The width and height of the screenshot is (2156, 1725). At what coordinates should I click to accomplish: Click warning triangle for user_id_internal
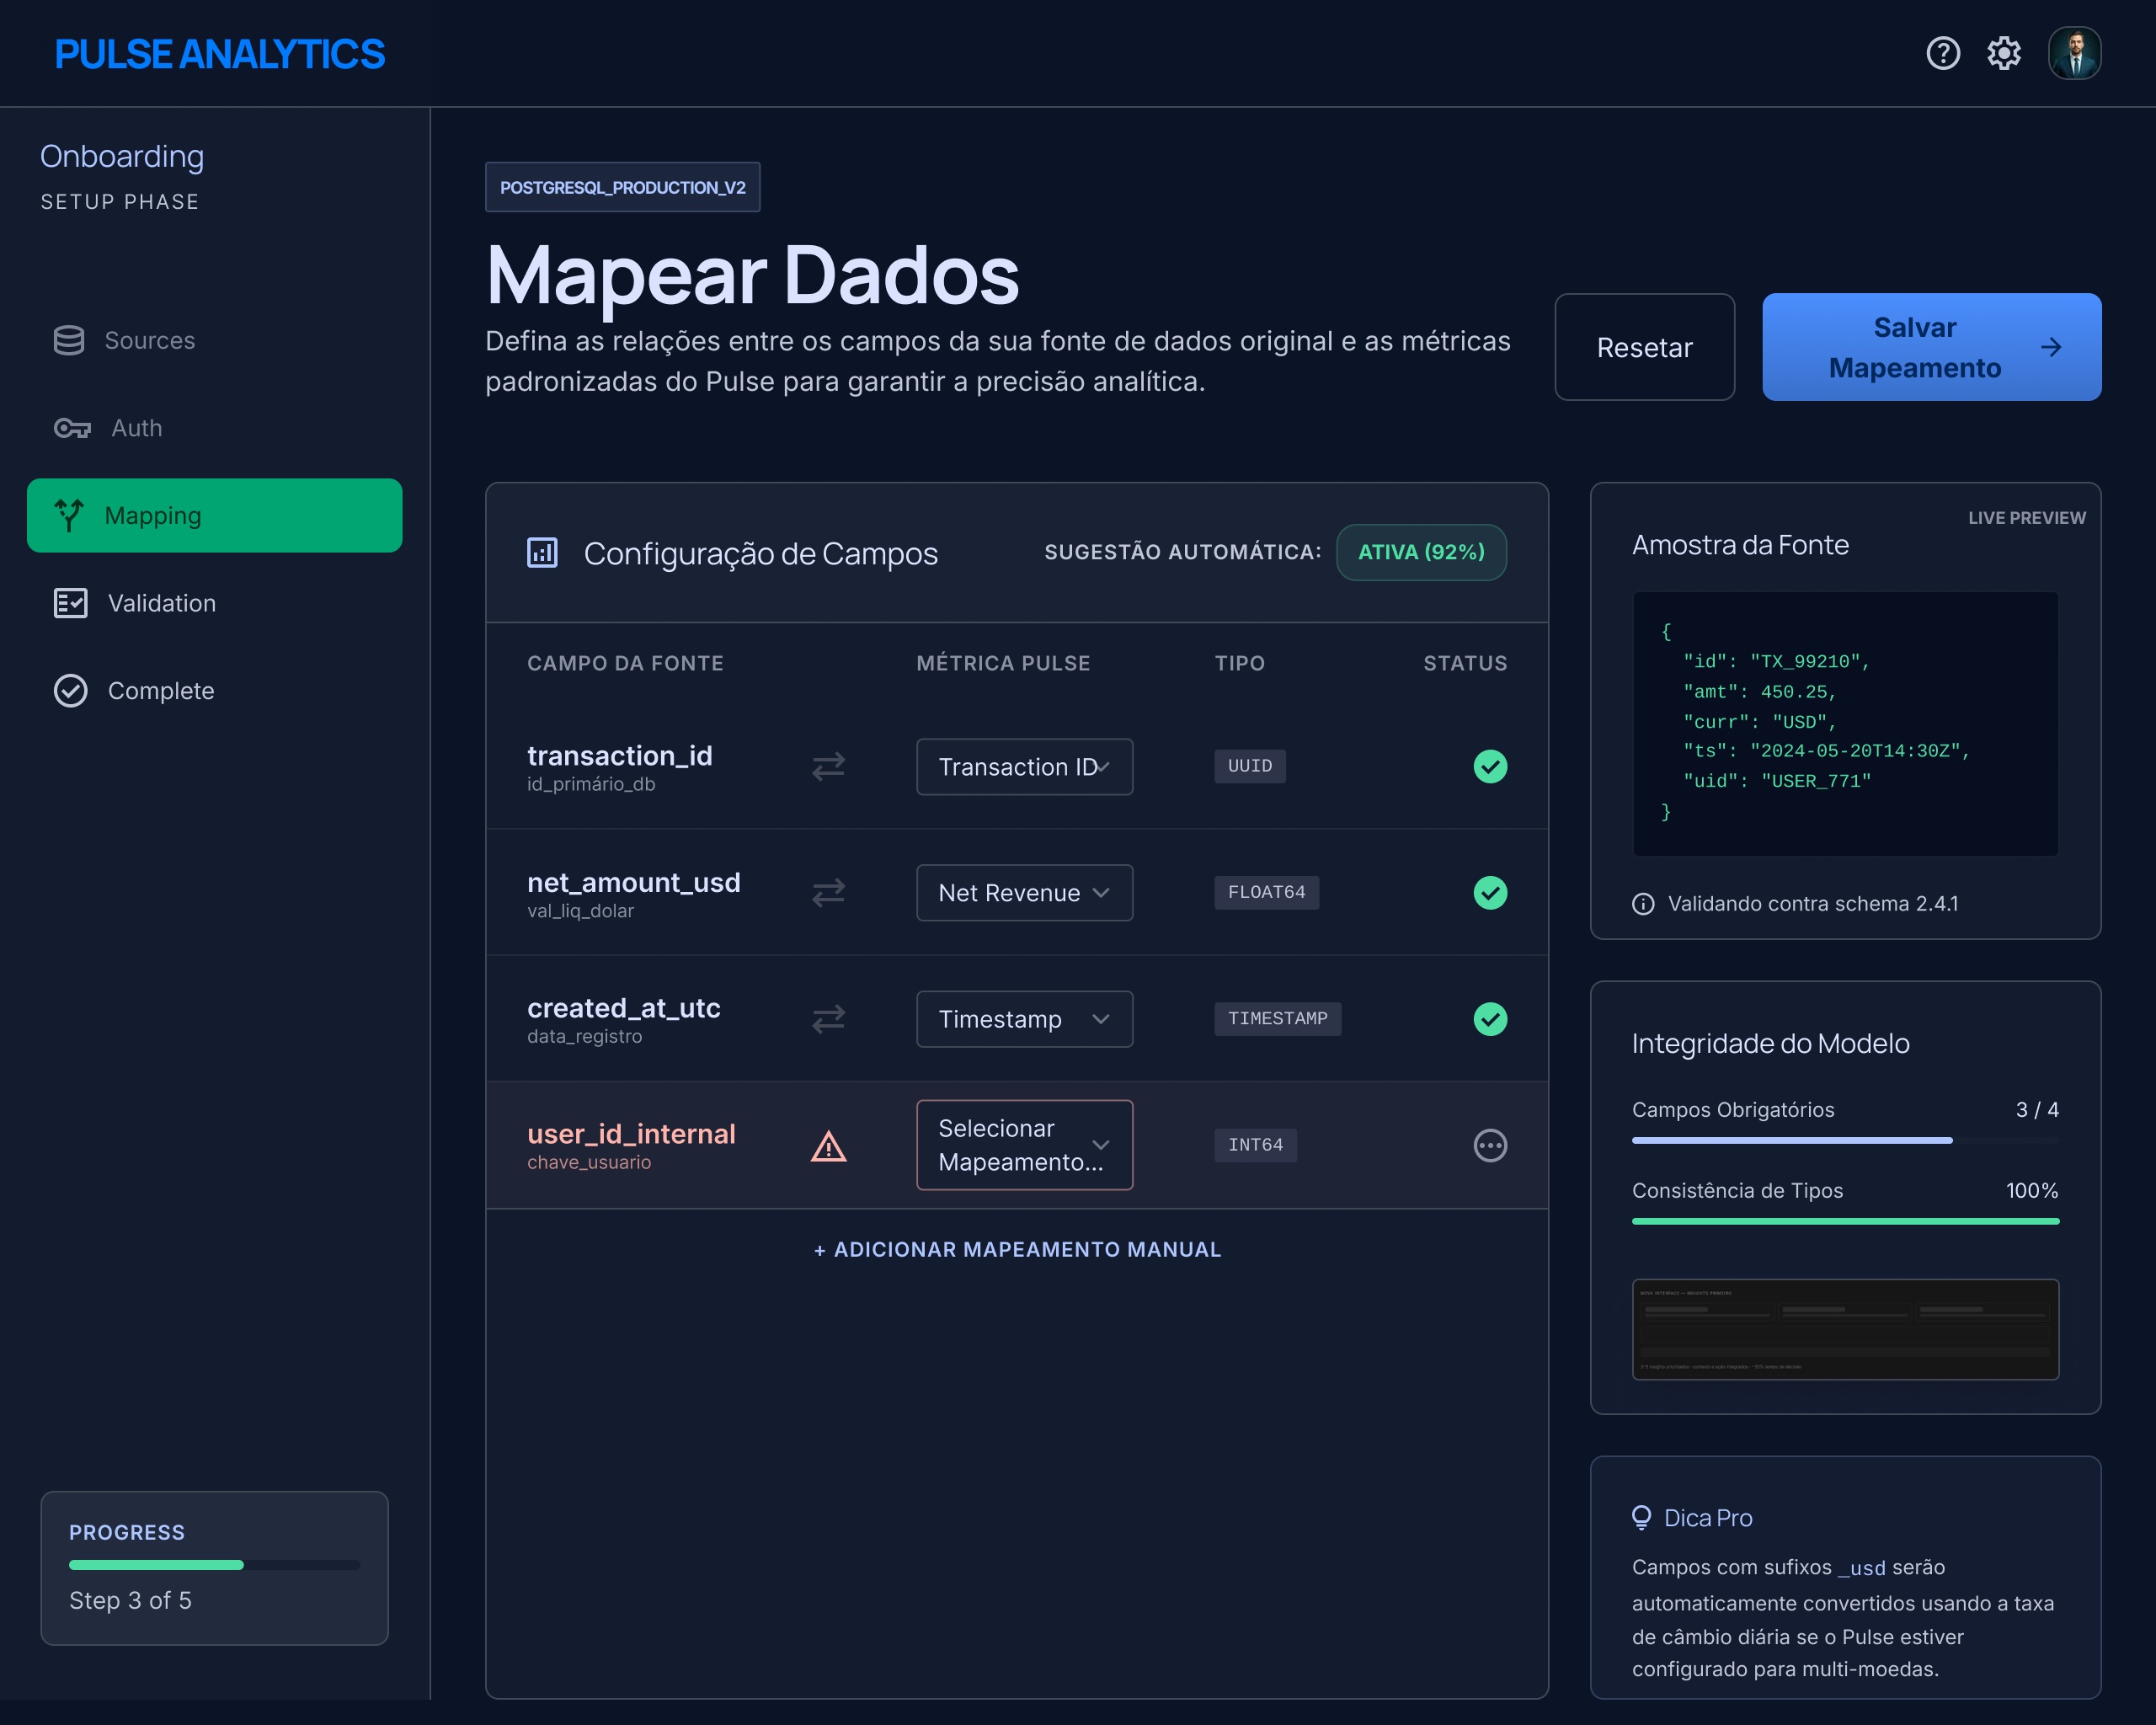tap(828, 1145)
